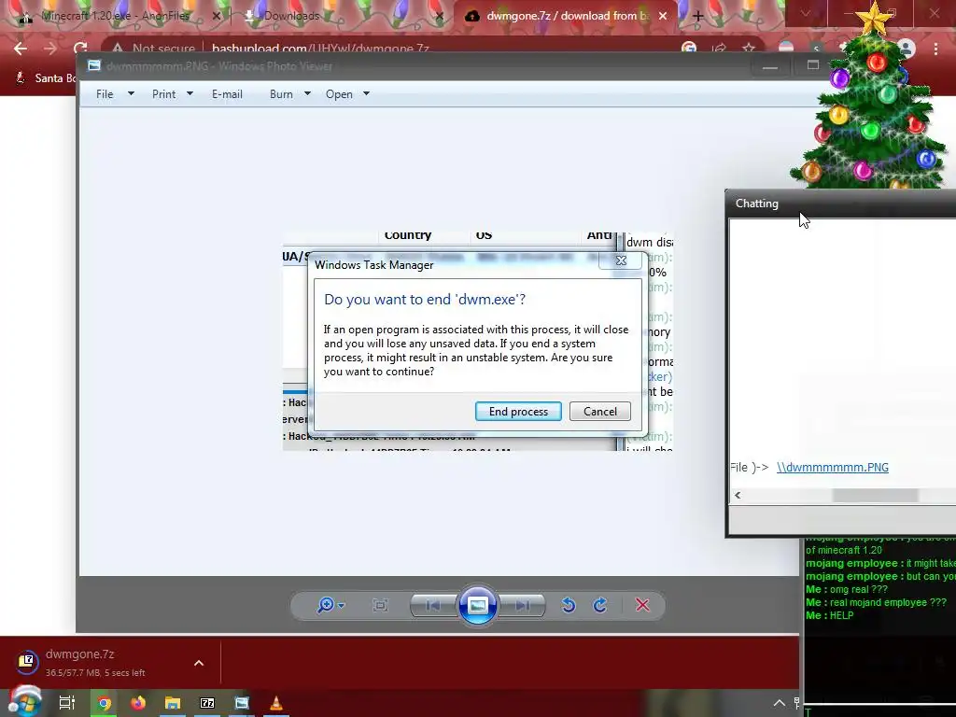Open Firefox from the taskbar

tap(138, 703)
